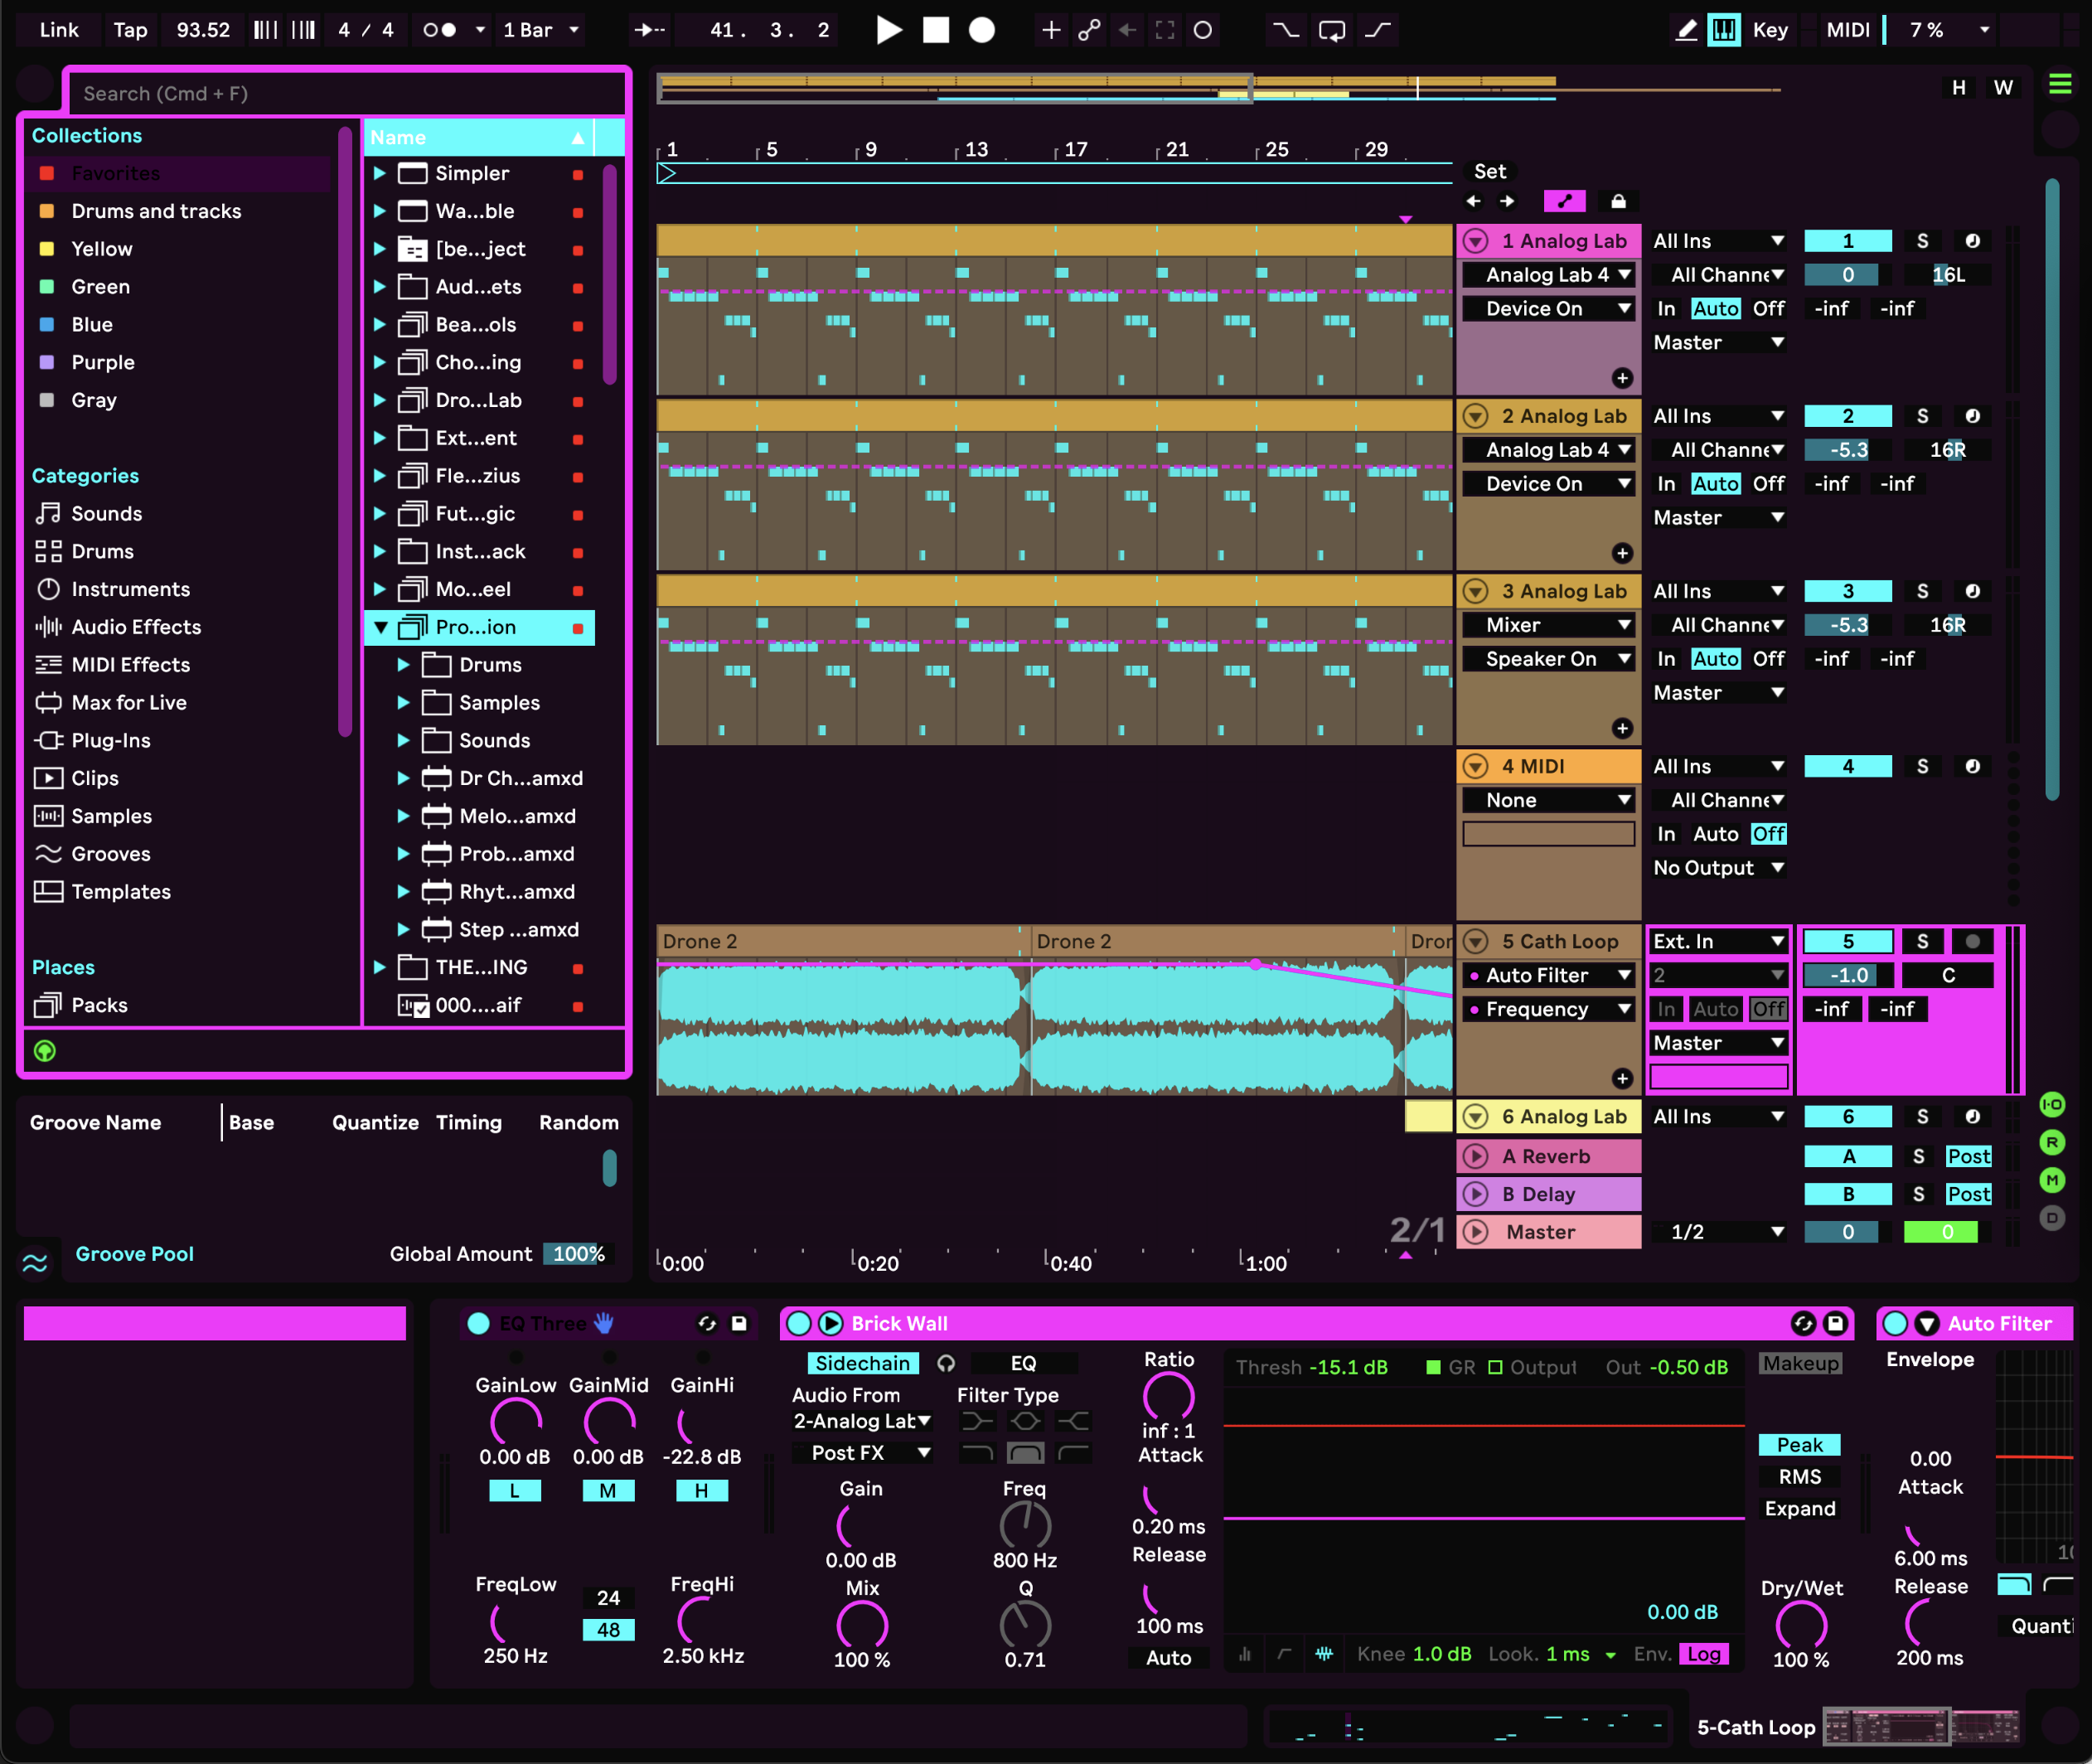Open the Groove Pool wave icon
Viewport: 2092px width, 1764px height.
[35, 1263]
